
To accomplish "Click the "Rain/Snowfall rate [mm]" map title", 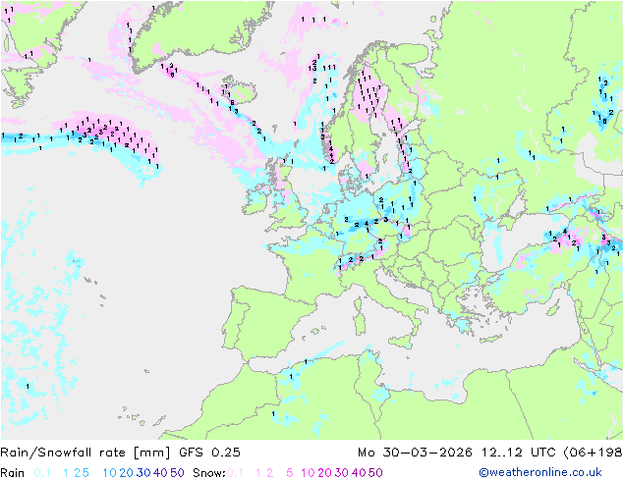I will click(x=85, y=453).
